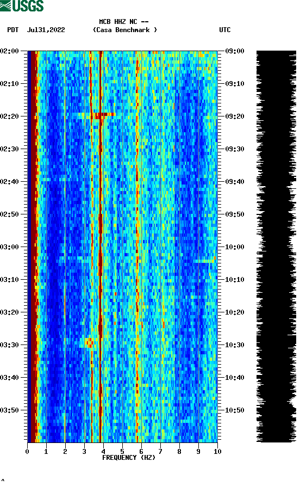Click the 'UTC' timezone label
Image resolution: width=300 pixels, height=486 pixels.
(225, 30)
